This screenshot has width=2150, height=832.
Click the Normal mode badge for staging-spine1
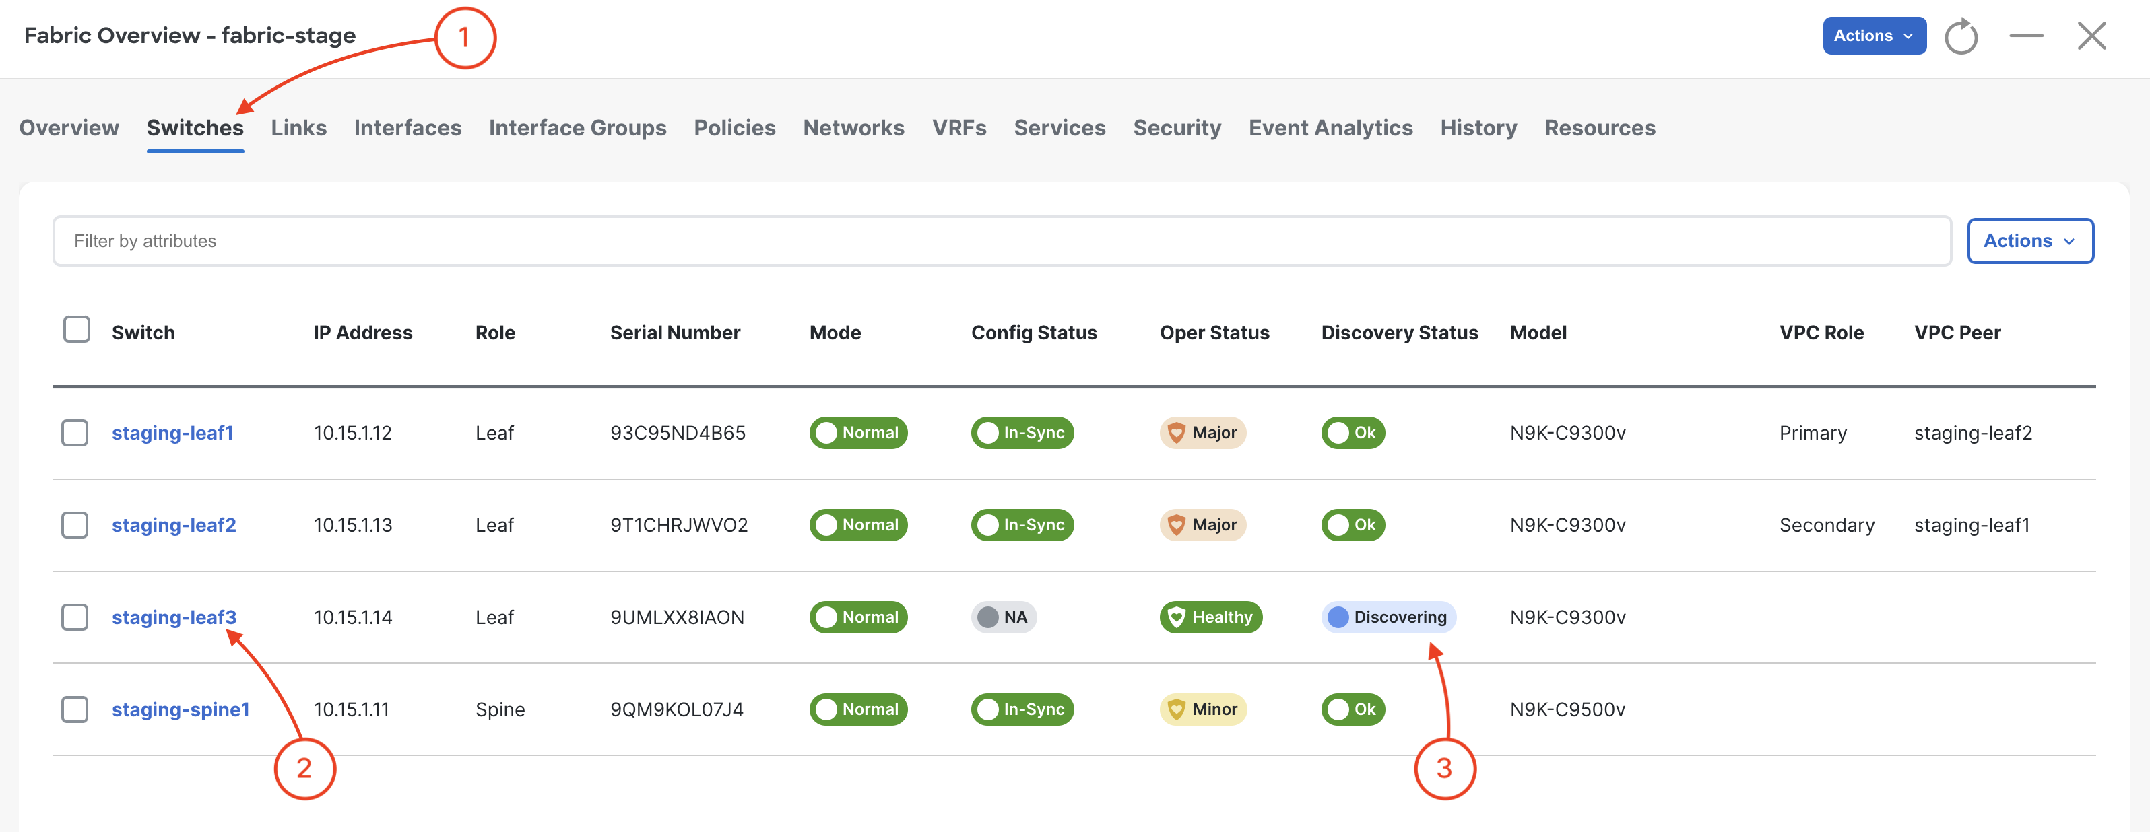click(x=858, y=709)
